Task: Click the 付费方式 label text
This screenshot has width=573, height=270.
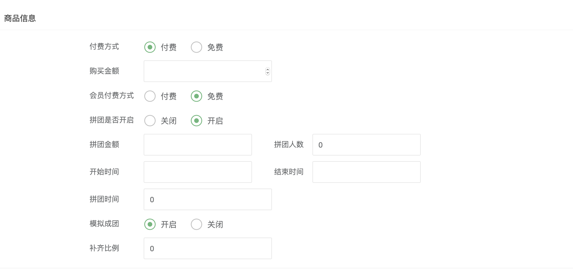Action: (104, 46)
